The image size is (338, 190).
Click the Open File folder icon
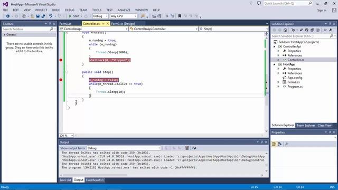coord(32,16)
